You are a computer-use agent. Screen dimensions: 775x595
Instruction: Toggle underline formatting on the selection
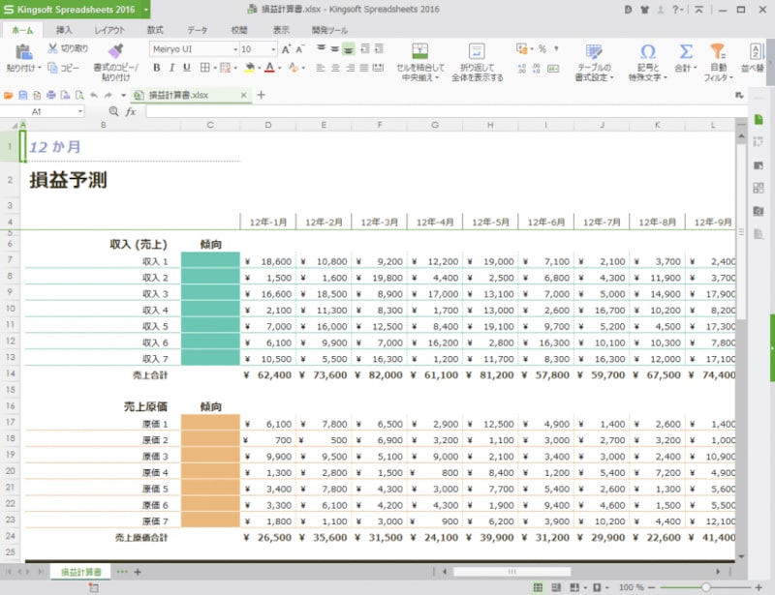click(184, 69)
